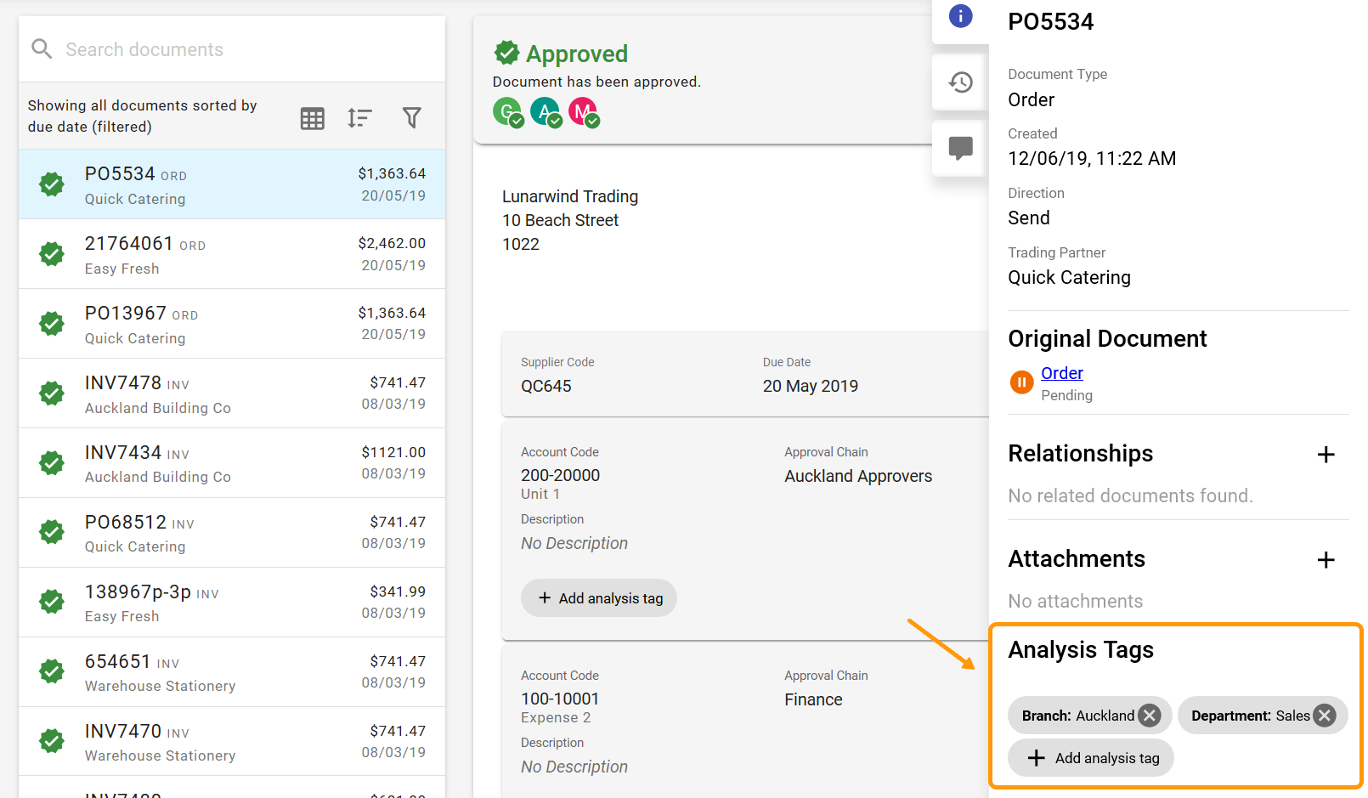The image size is (1368, 798).
Task: Click the green approved badge on PO5534
Action: 51,184
